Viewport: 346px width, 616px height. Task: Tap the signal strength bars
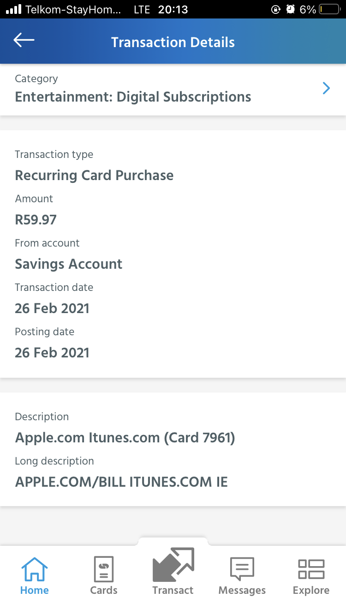[x=14, y=9]
